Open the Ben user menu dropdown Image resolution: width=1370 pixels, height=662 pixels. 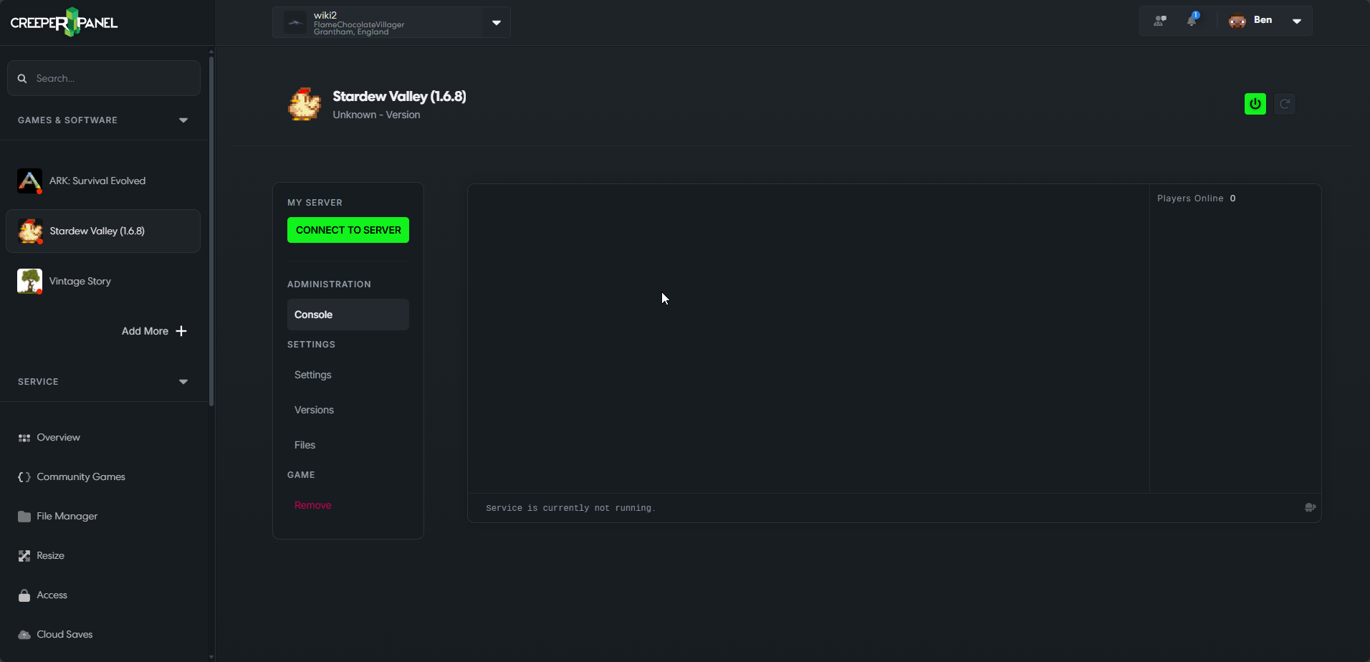pyautogui.click(x=1297, y=21)
